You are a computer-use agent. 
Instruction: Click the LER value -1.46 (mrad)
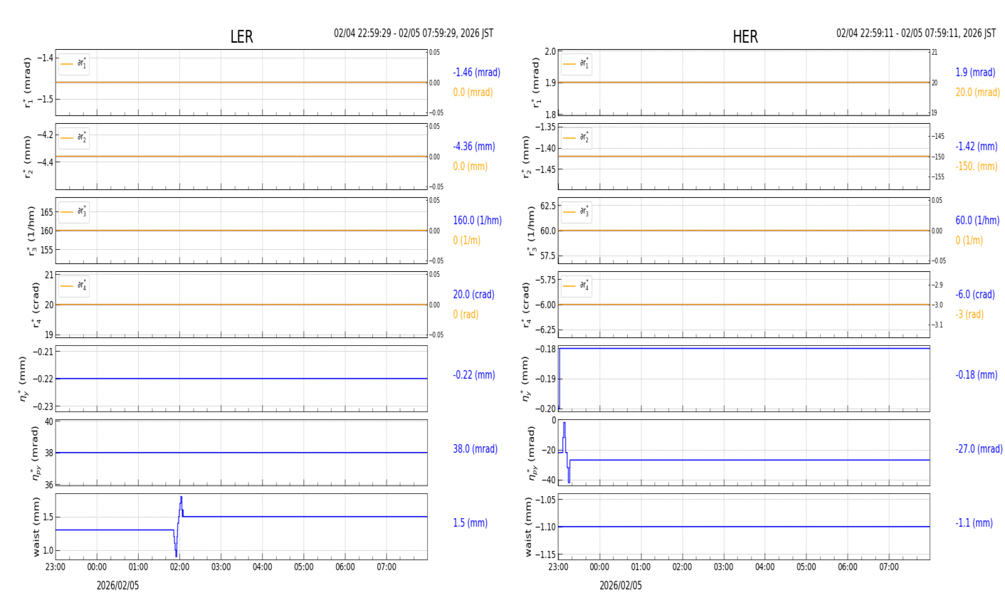(477, 72)
